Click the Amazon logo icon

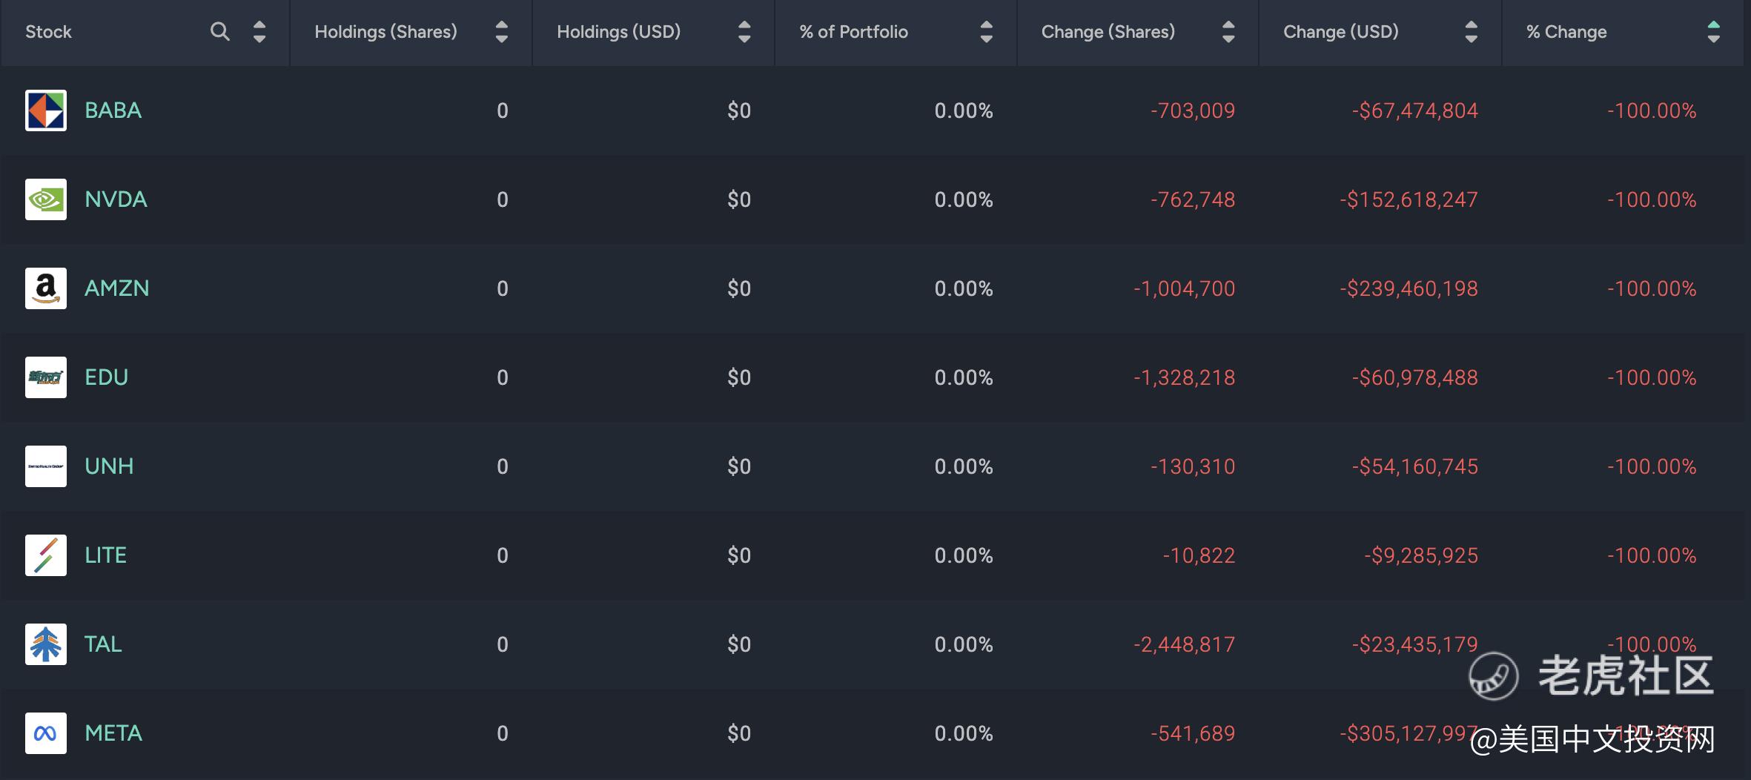tap(46, 288)
